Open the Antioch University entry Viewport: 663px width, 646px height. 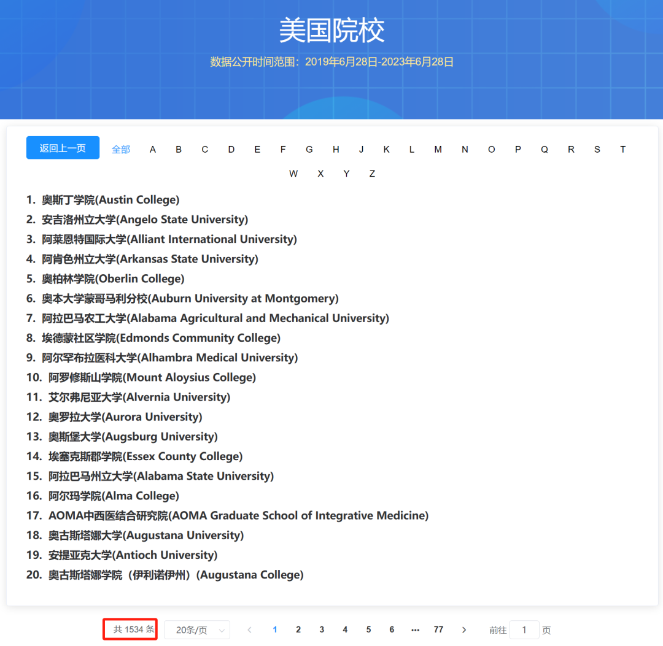tap(133, 555)
